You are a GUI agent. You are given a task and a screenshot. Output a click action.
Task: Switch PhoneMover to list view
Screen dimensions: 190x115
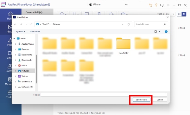(x=184, y=14)
